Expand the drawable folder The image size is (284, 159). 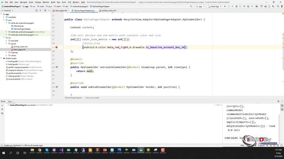[6, 41]
